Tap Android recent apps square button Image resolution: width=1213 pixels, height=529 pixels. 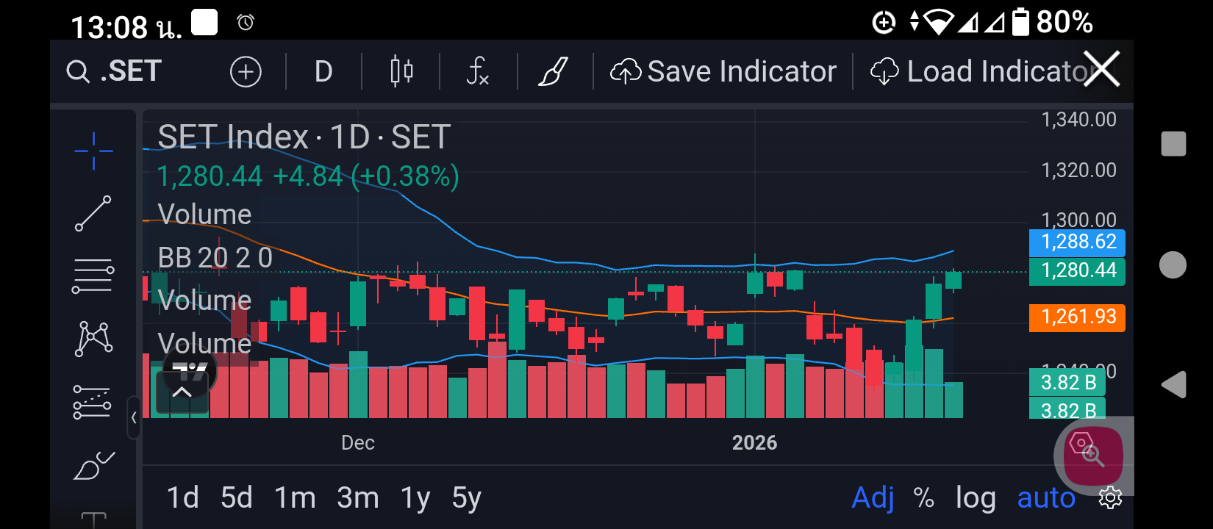[1173, 144]
